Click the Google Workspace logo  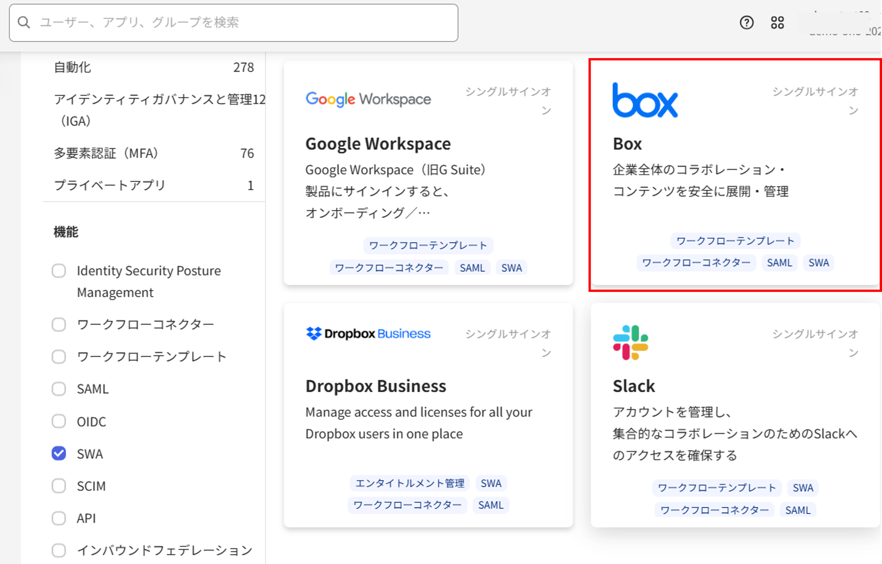(368, 99)
